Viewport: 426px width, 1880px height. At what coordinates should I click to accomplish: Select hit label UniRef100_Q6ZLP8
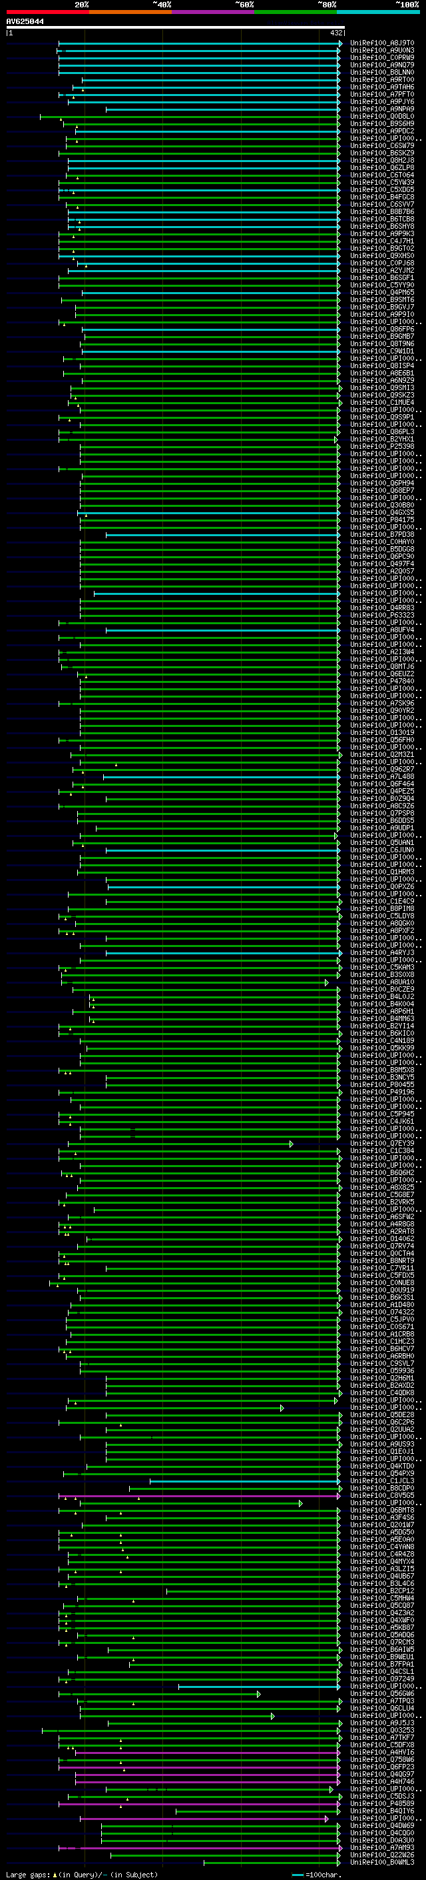(x=382, y=168)
